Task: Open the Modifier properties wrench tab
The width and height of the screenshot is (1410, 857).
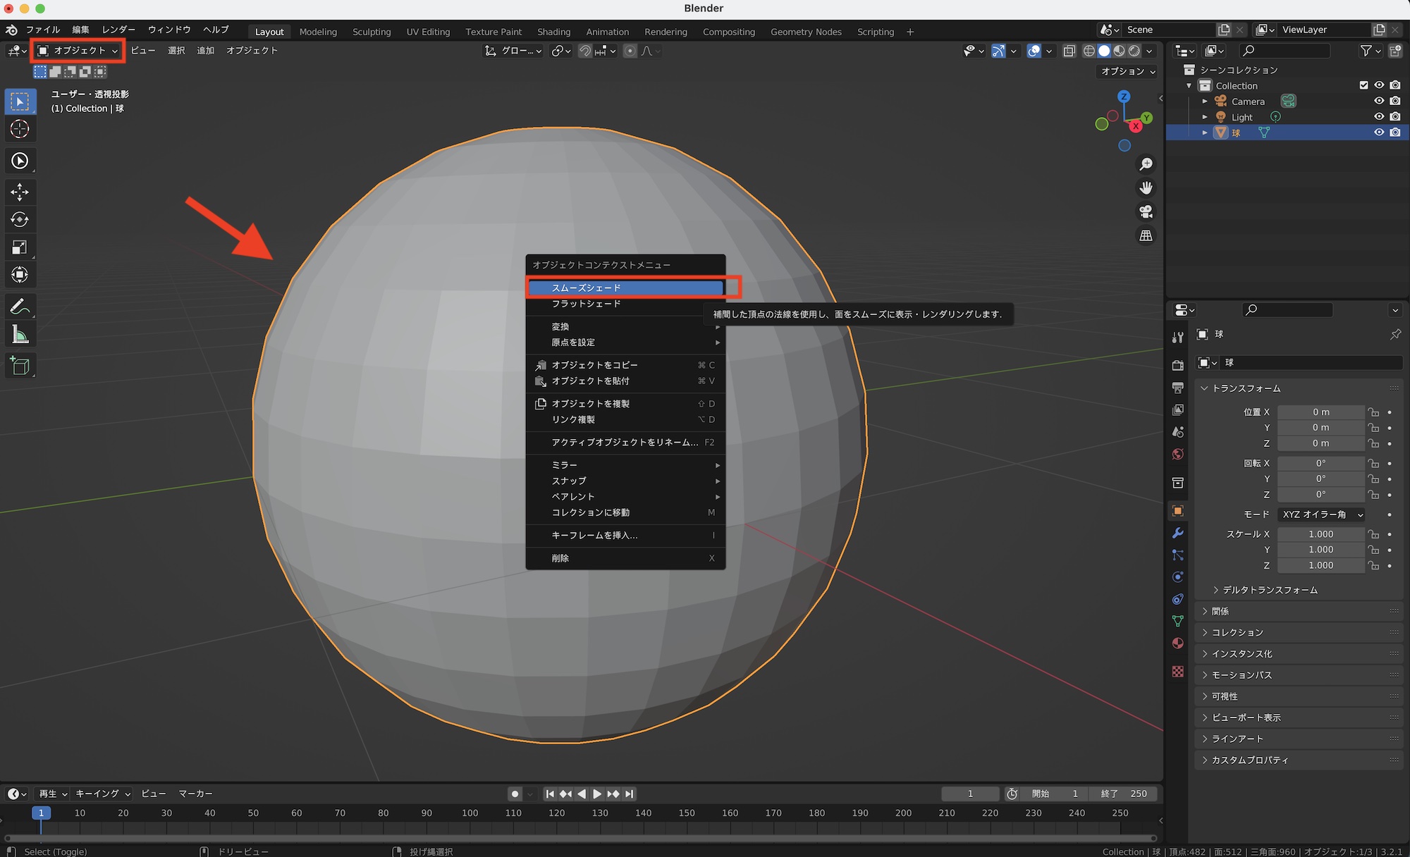Action: 1177,533
